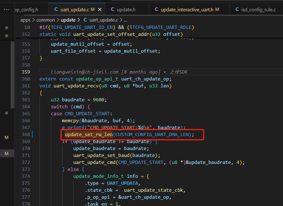Click CUSTOM_CONFIG_UART_DMA_LEN macro
The width and height of the screenshot is (283, 206).
[x=152, y=135]
